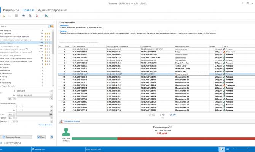The height and width of the screenshot is (152, 255).
Task: Go to first page of results
Action: 150,115
